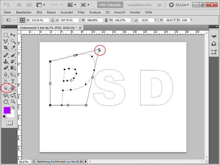Open the Hilfe menu
Image resolution: width=220 pixels, height=165 pixels.
click(x=148, y=12)
